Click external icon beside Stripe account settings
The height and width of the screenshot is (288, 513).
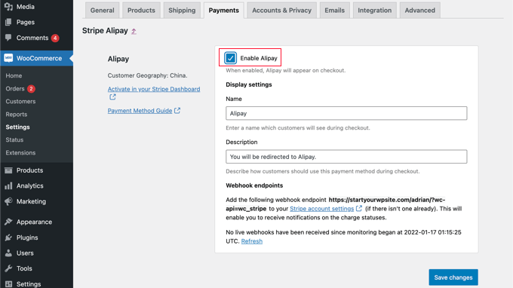pyautogui.click(x=359, y=208)
